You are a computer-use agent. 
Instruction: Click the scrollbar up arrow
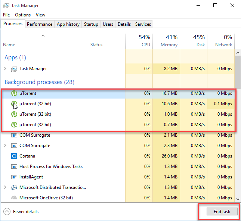pos(238,53)
